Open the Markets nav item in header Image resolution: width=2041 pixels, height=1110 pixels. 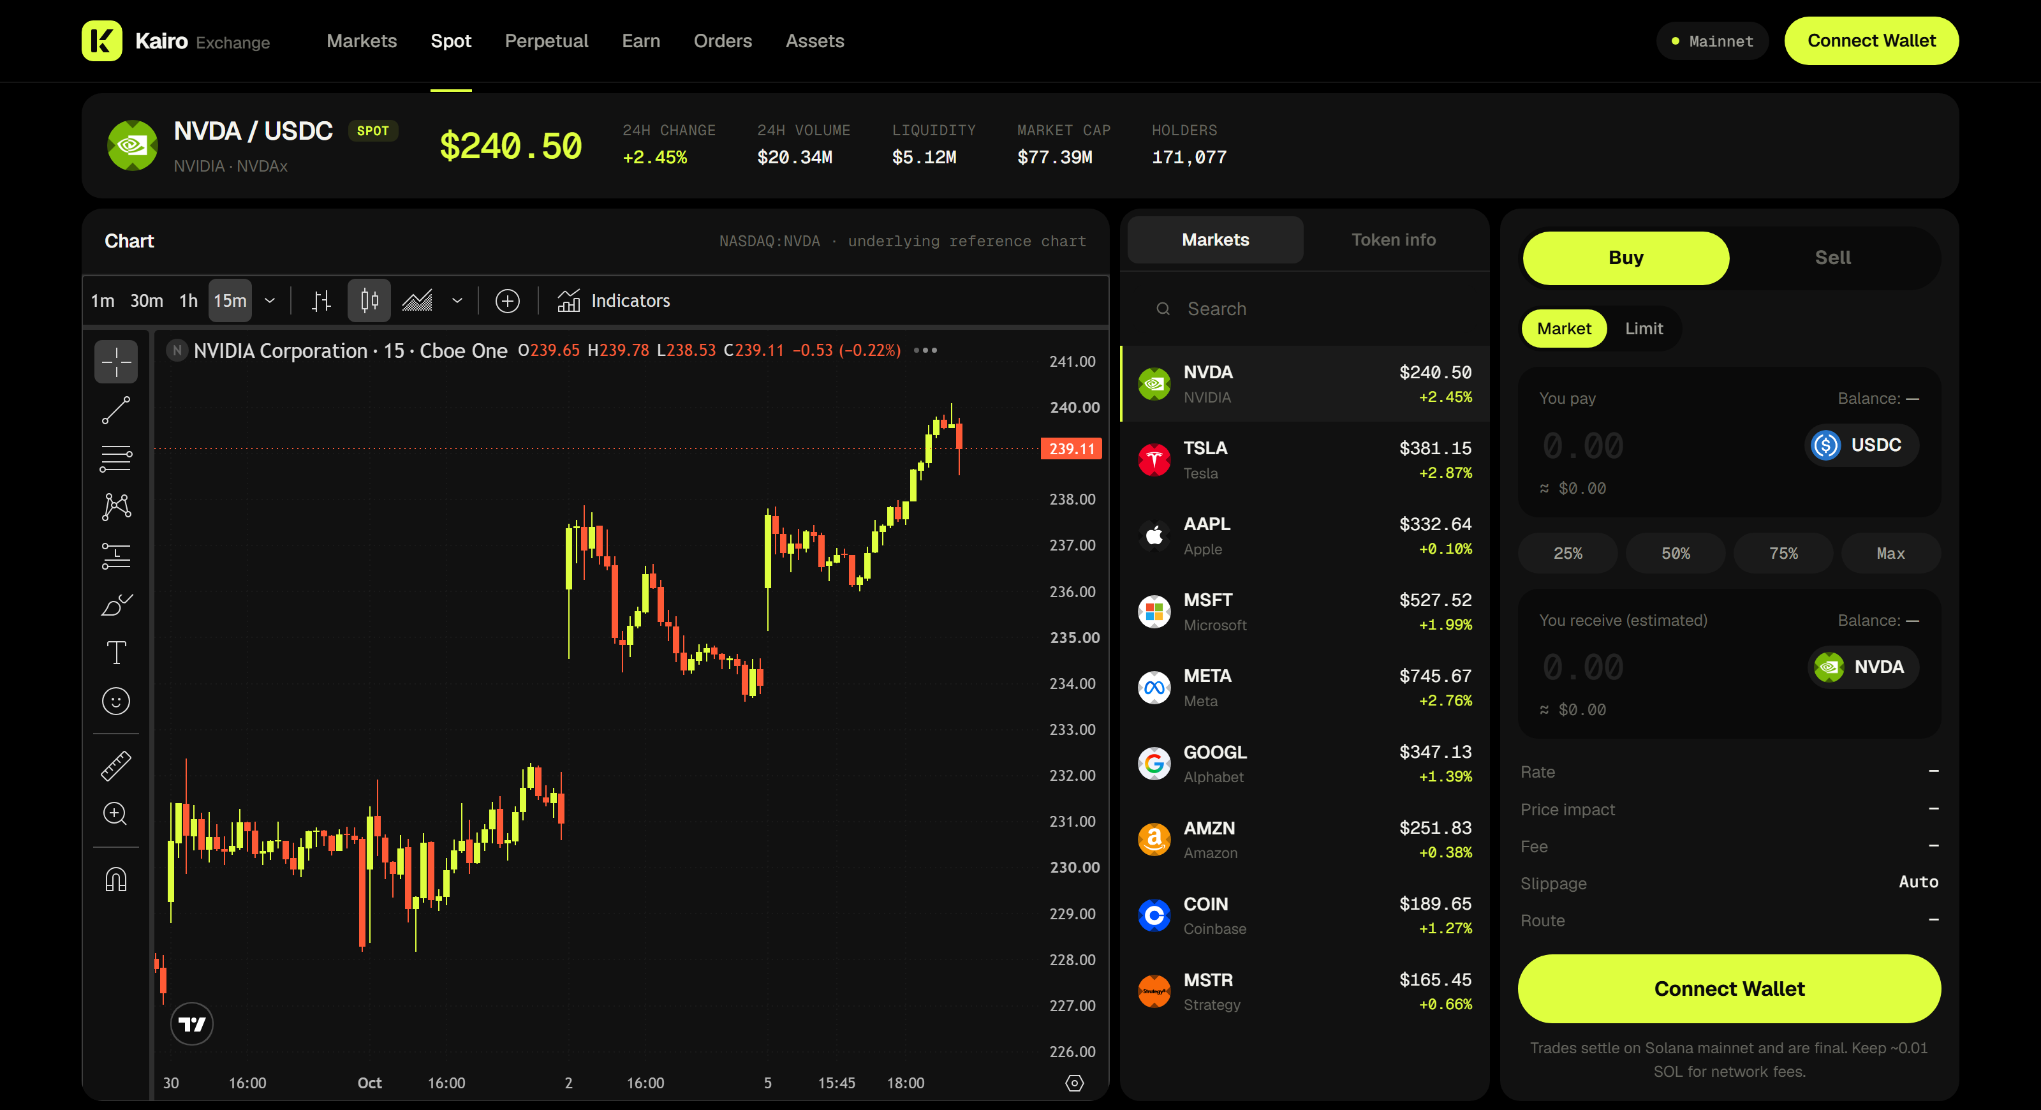(361, 40)
